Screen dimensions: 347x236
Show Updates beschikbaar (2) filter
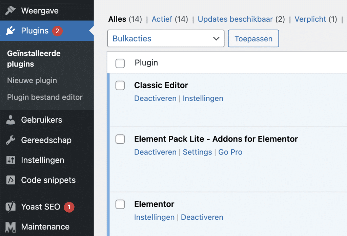(241, 19)
